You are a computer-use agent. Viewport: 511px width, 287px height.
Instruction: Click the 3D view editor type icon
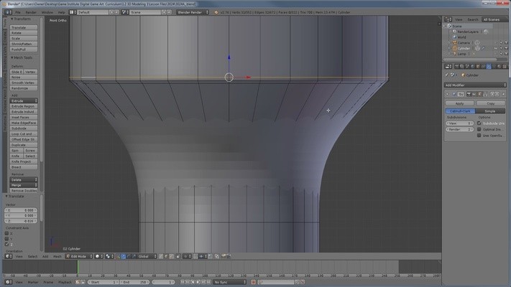(7, 256)
